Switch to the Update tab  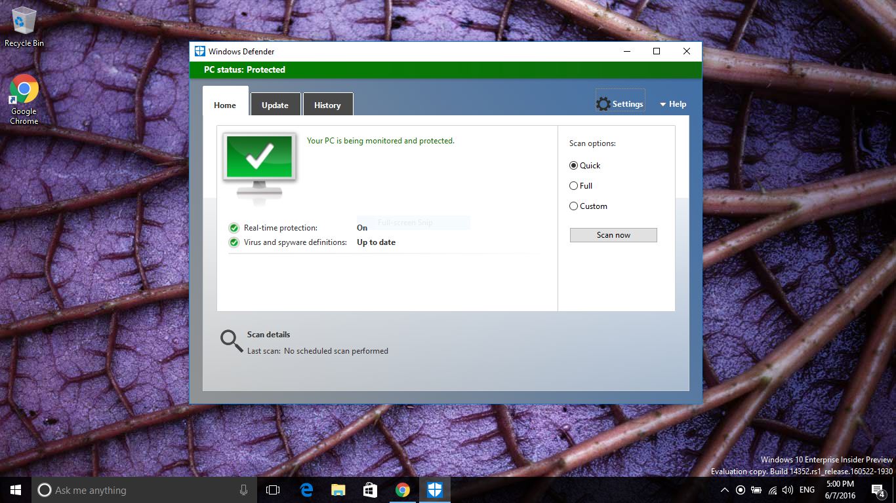click(275, 104)
